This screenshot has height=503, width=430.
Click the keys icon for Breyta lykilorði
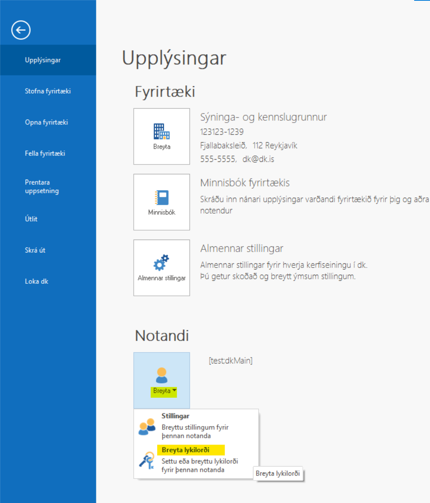click(147, 460)
